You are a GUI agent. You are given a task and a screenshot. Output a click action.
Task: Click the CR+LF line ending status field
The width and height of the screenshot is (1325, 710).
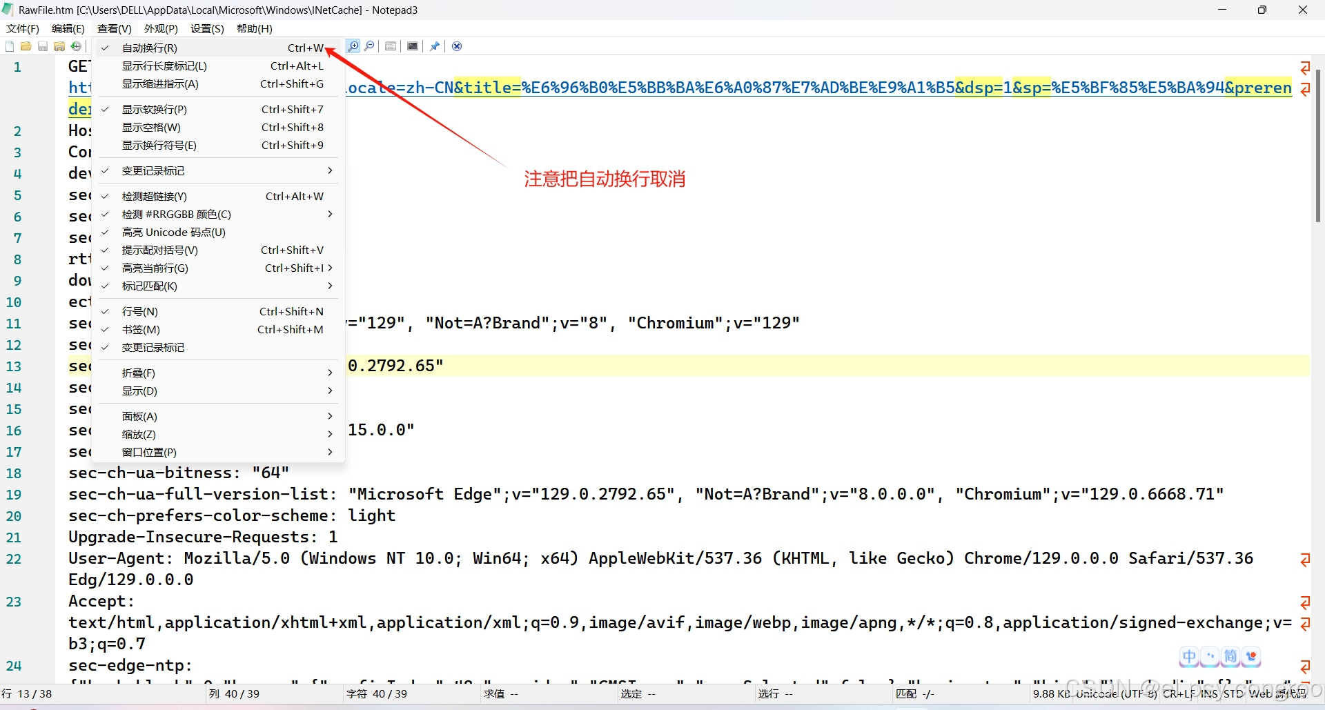pyautogui.click(x=1179, y=693)
